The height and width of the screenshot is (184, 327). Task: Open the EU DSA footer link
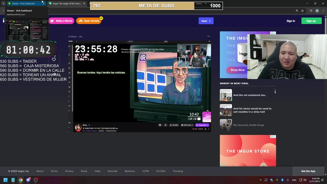click(161, 171)
